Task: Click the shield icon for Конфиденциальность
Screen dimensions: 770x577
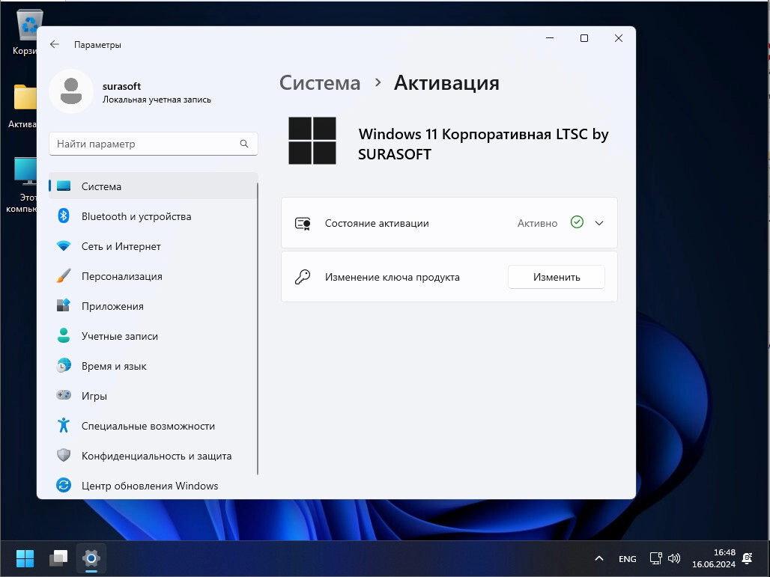Action: click(x=64, y=455)
